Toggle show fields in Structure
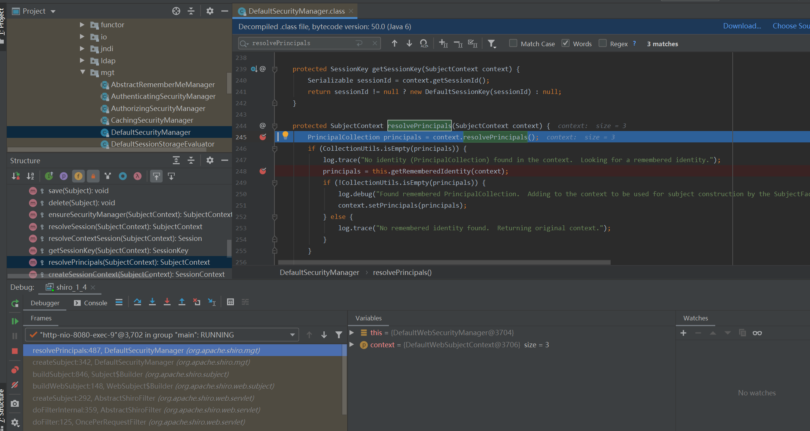Image resolution: width=810 pixels, height=431 pixels. 78,176
